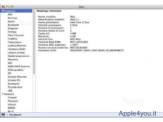Screen dimensions: 163x122
Task: Open the Audio hardware section
Action: (11, 21)
